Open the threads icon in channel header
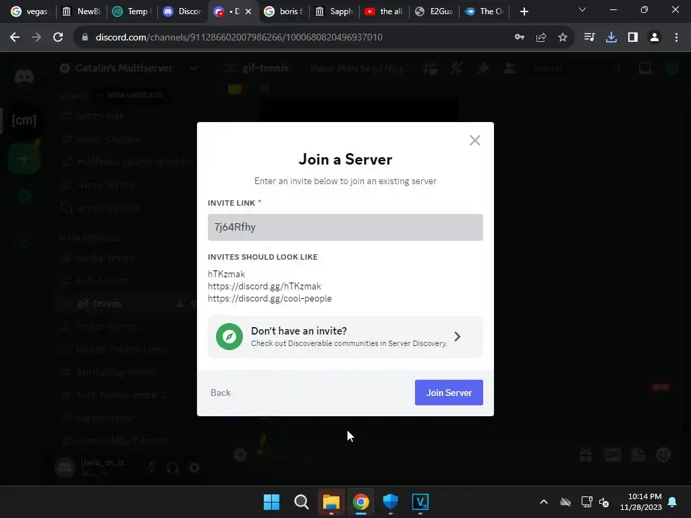 [430, 68]
